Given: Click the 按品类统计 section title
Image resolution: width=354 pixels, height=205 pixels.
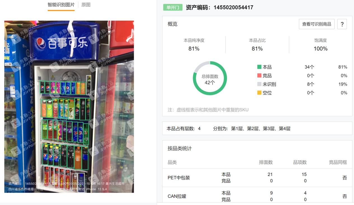Looking at the screenshot, I should click(x=180, y=148).
